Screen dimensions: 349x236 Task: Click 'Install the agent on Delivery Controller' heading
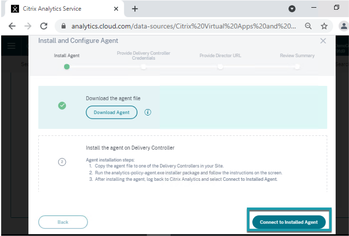point(130,148)
